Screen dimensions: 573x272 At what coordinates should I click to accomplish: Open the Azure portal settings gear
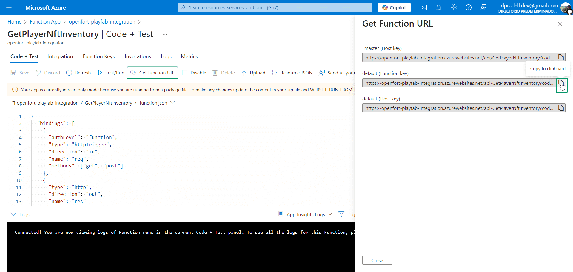453,7
